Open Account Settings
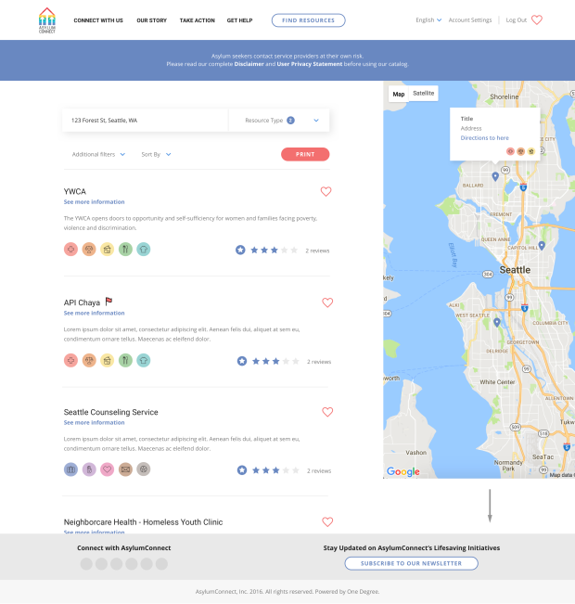 [470, 20]
